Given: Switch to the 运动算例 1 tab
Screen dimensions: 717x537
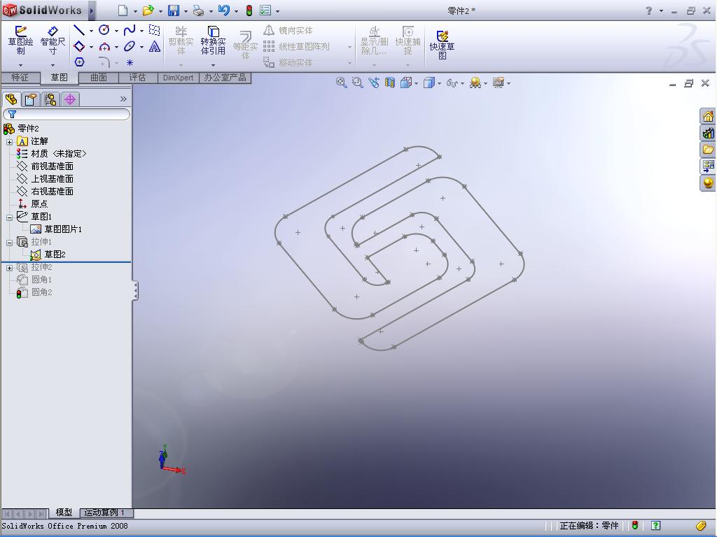Looking at the screenshot, I should [x=105, y=513].
